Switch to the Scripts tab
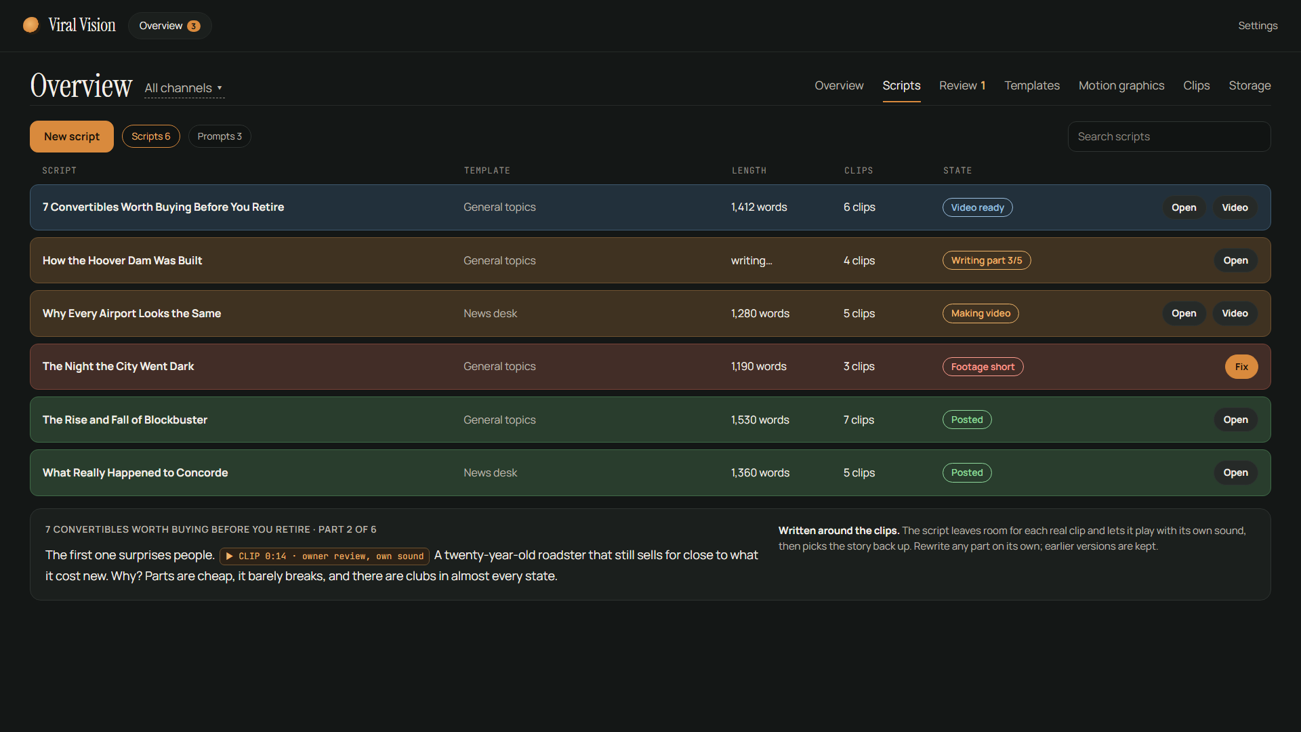This screenshot has height=732, width=1301. click(x=901, y=85)
